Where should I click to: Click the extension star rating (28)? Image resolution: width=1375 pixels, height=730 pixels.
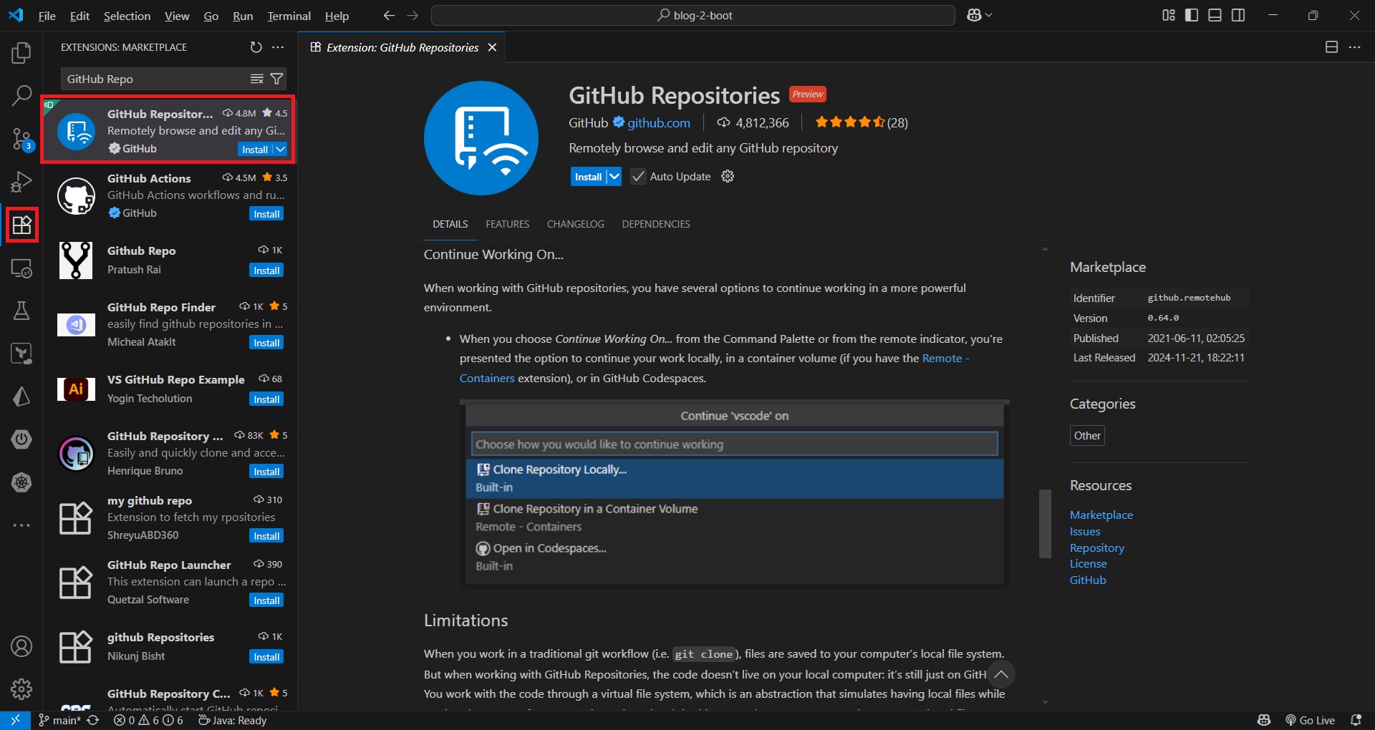(862, 122)
